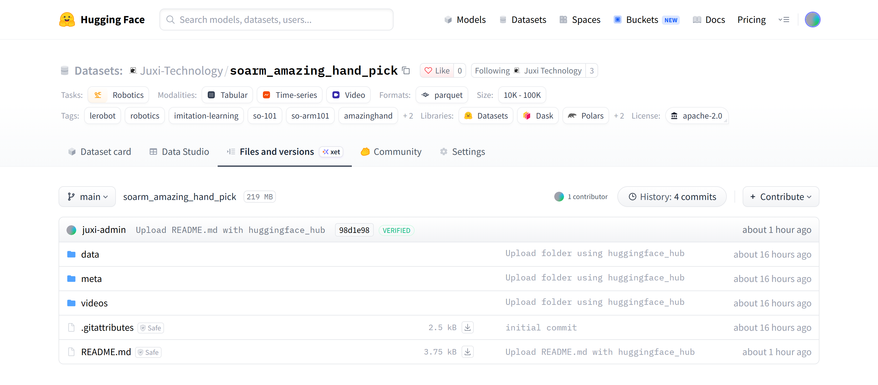
Task: Open Docs in the top navigation
Action: click(708, 20)
